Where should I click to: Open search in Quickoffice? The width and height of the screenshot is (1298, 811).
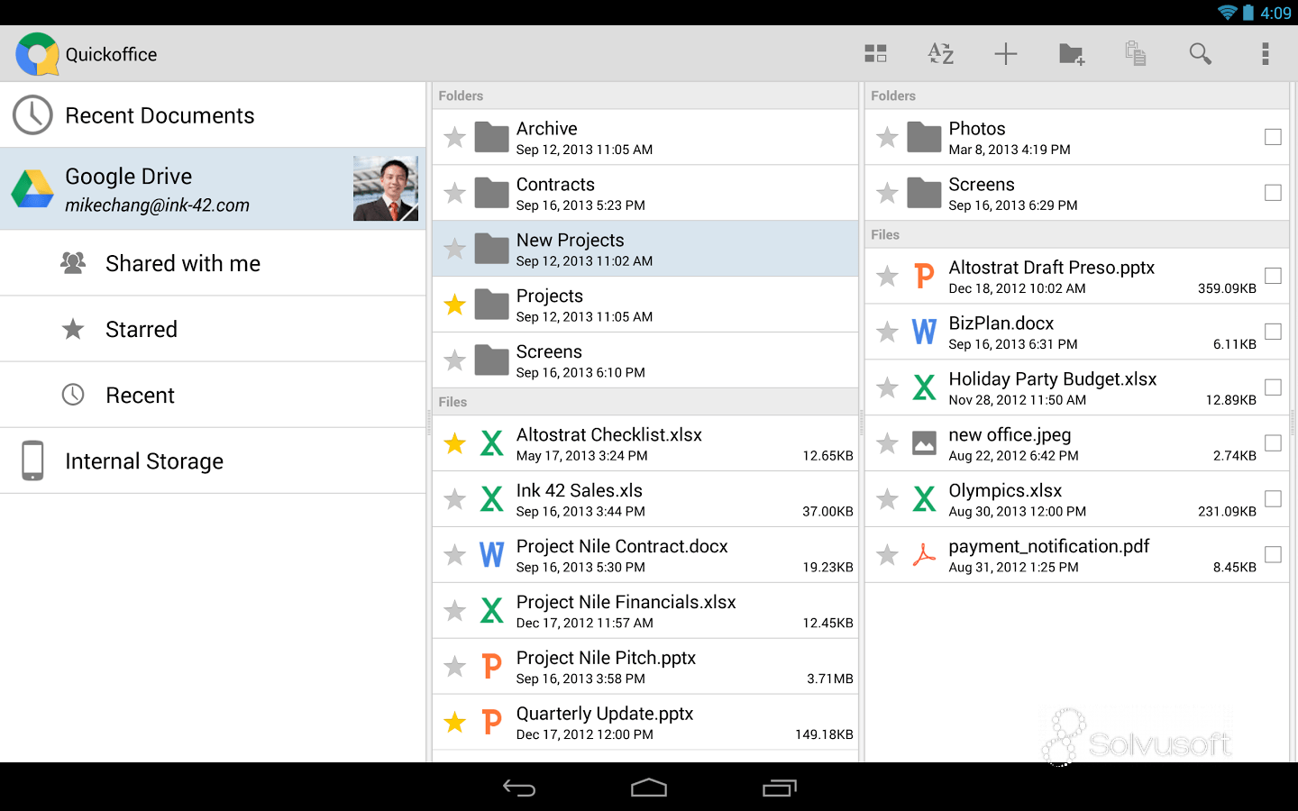[x=1200, y=53]
